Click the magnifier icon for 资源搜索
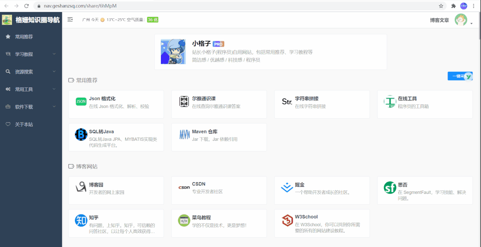Viewport: 481px width, 247px height. click(8, 71)
